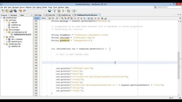Click the globe browser selection icon
182x102 pixels.
(49, 11)
